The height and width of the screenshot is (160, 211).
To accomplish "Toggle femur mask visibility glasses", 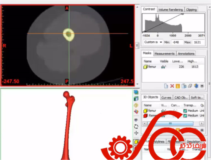I will tap(164, 67).
